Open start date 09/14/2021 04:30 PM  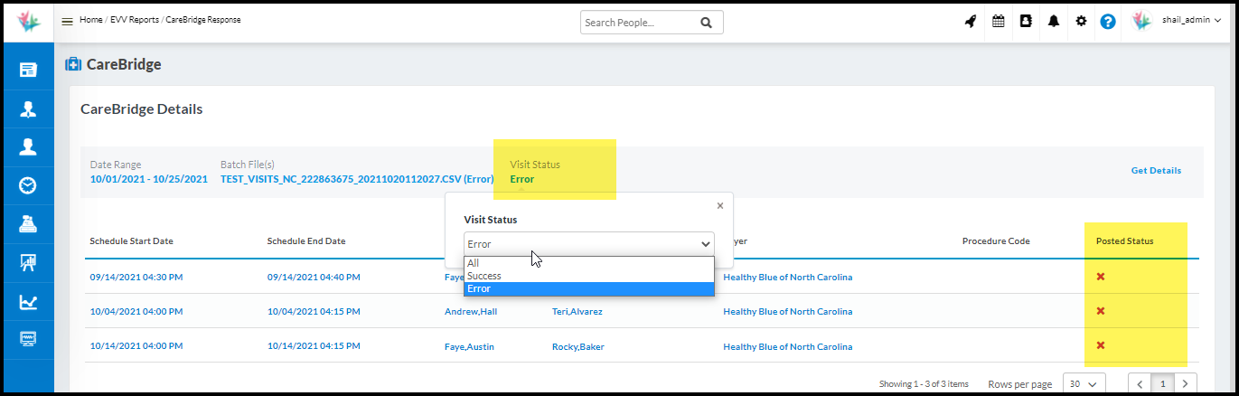pyautogui.click(x=136, y=278)
